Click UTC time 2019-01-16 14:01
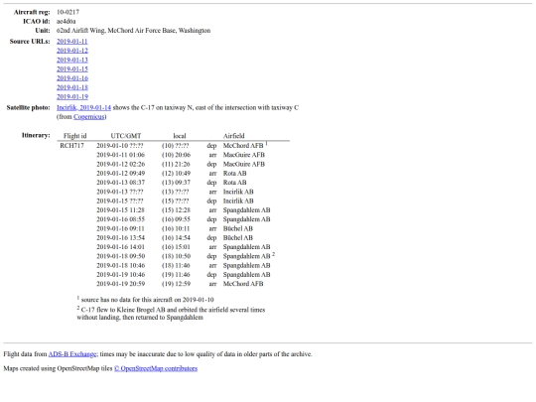Screen dimensions: 536x402 (121, 247)
